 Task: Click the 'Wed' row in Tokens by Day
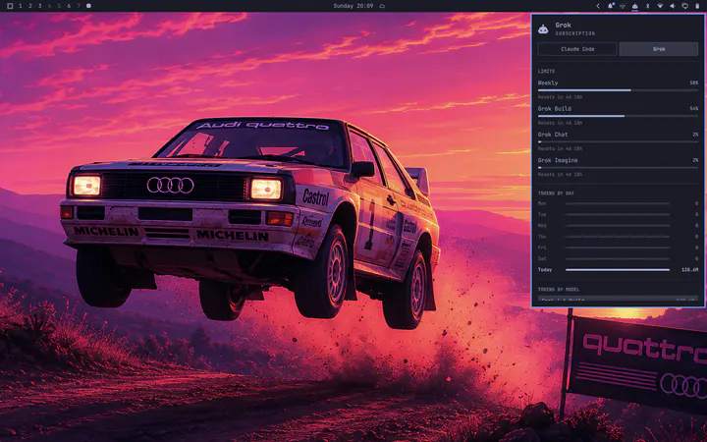(x=618, y=226)
